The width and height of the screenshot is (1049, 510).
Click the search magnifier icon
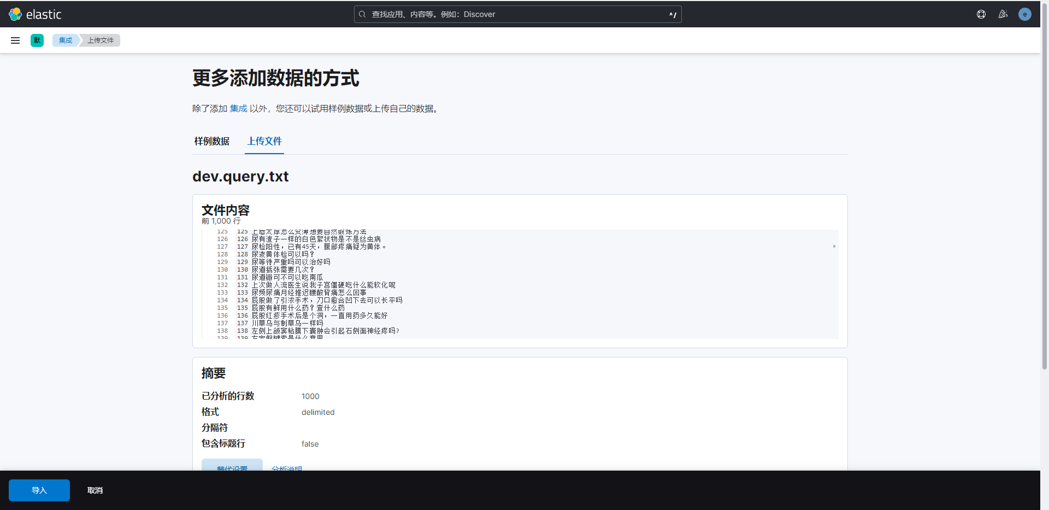coord(362,14)
